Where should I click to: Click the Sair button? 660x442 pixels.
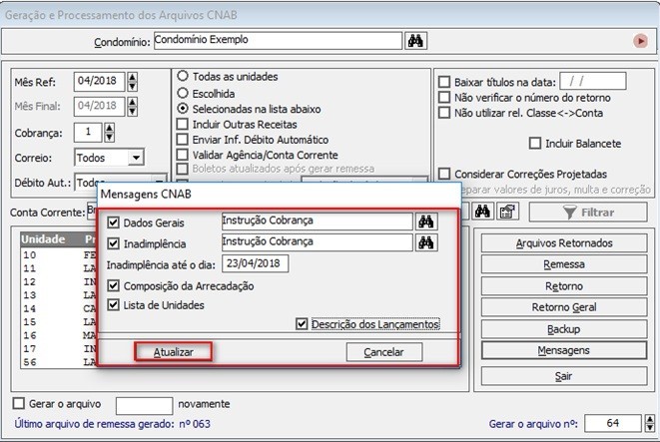564,376
